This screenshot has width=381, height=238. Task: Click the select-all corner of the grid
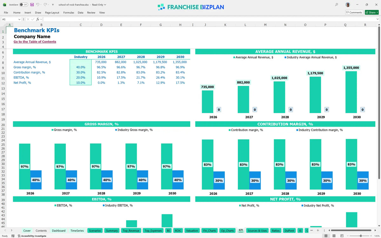[3, 25]
